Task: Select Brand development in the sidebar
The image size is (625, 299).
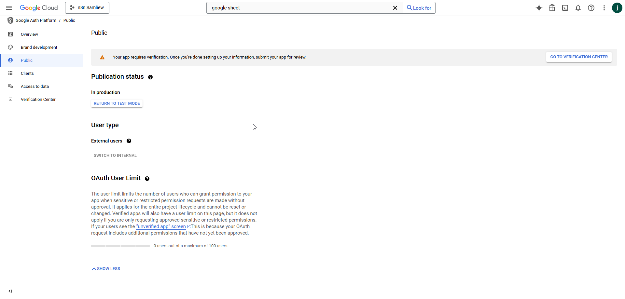Action: click(42, 47)
